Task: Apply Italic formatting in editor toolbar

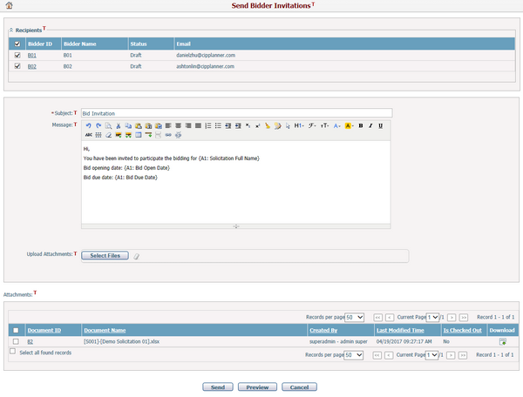Action: pyautogui.click(x=370, y=125)
